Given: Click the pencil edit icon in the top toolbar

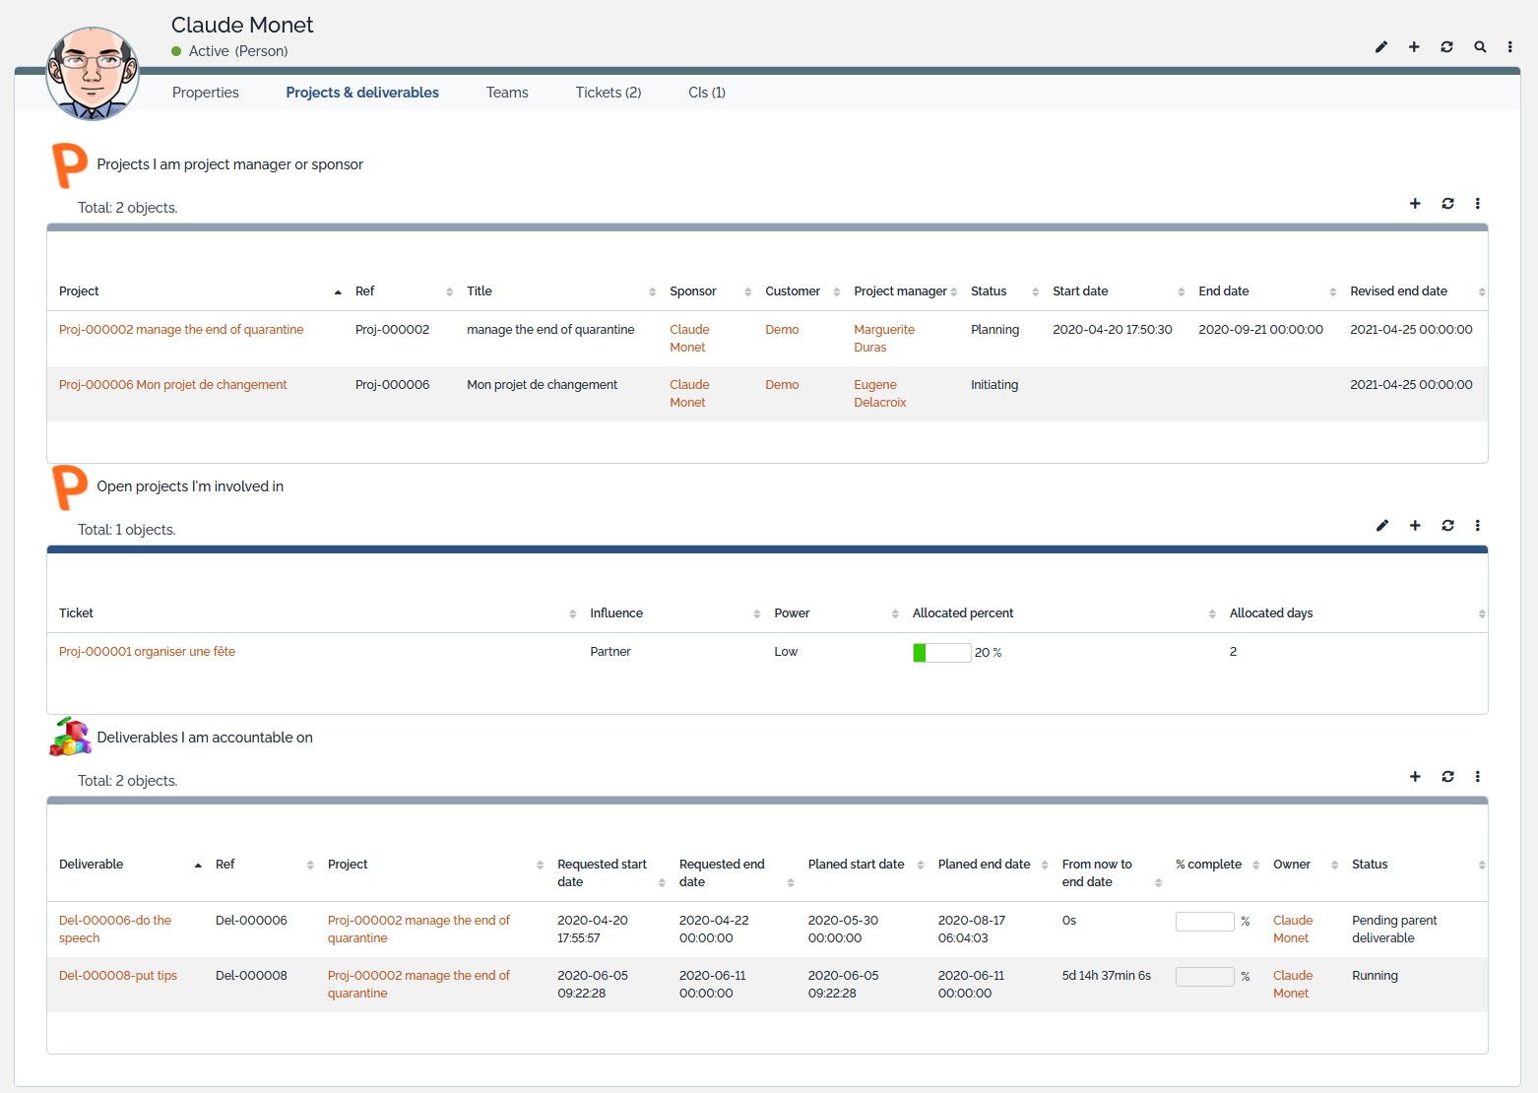Looking at the screenshot, I should pos(1380,46).
